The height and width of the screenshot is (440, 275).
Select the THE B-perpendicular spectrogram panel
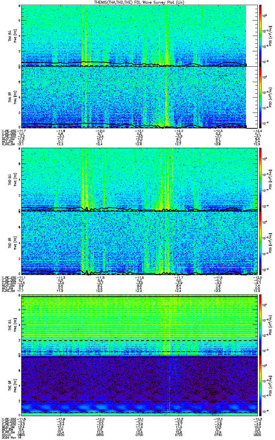[x=139, y=324]
